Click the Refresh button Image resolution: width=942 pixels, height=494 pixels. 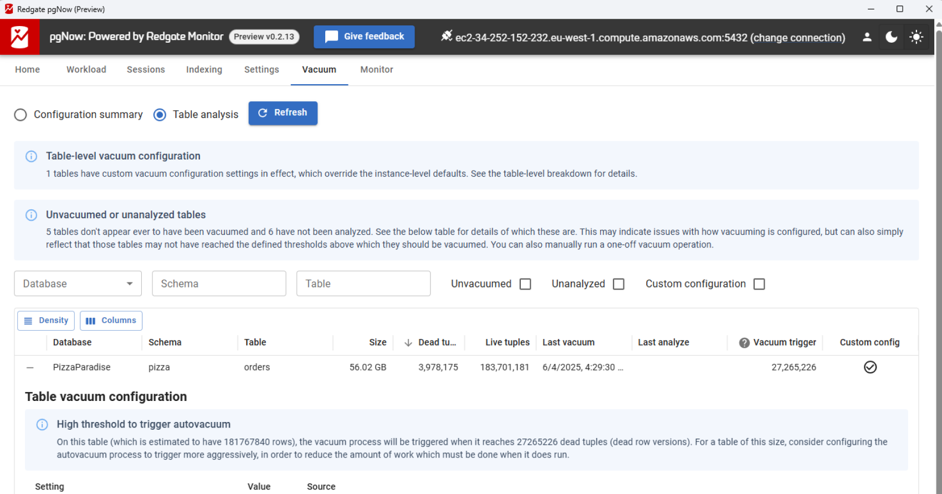(x=283, y=113)
